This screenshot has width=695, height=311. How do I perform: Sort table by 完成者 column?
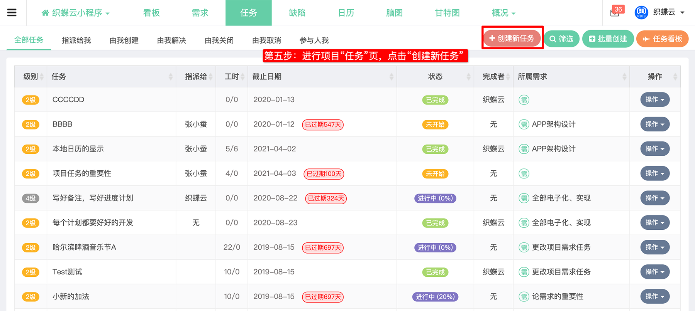click(x=494, y=77)
